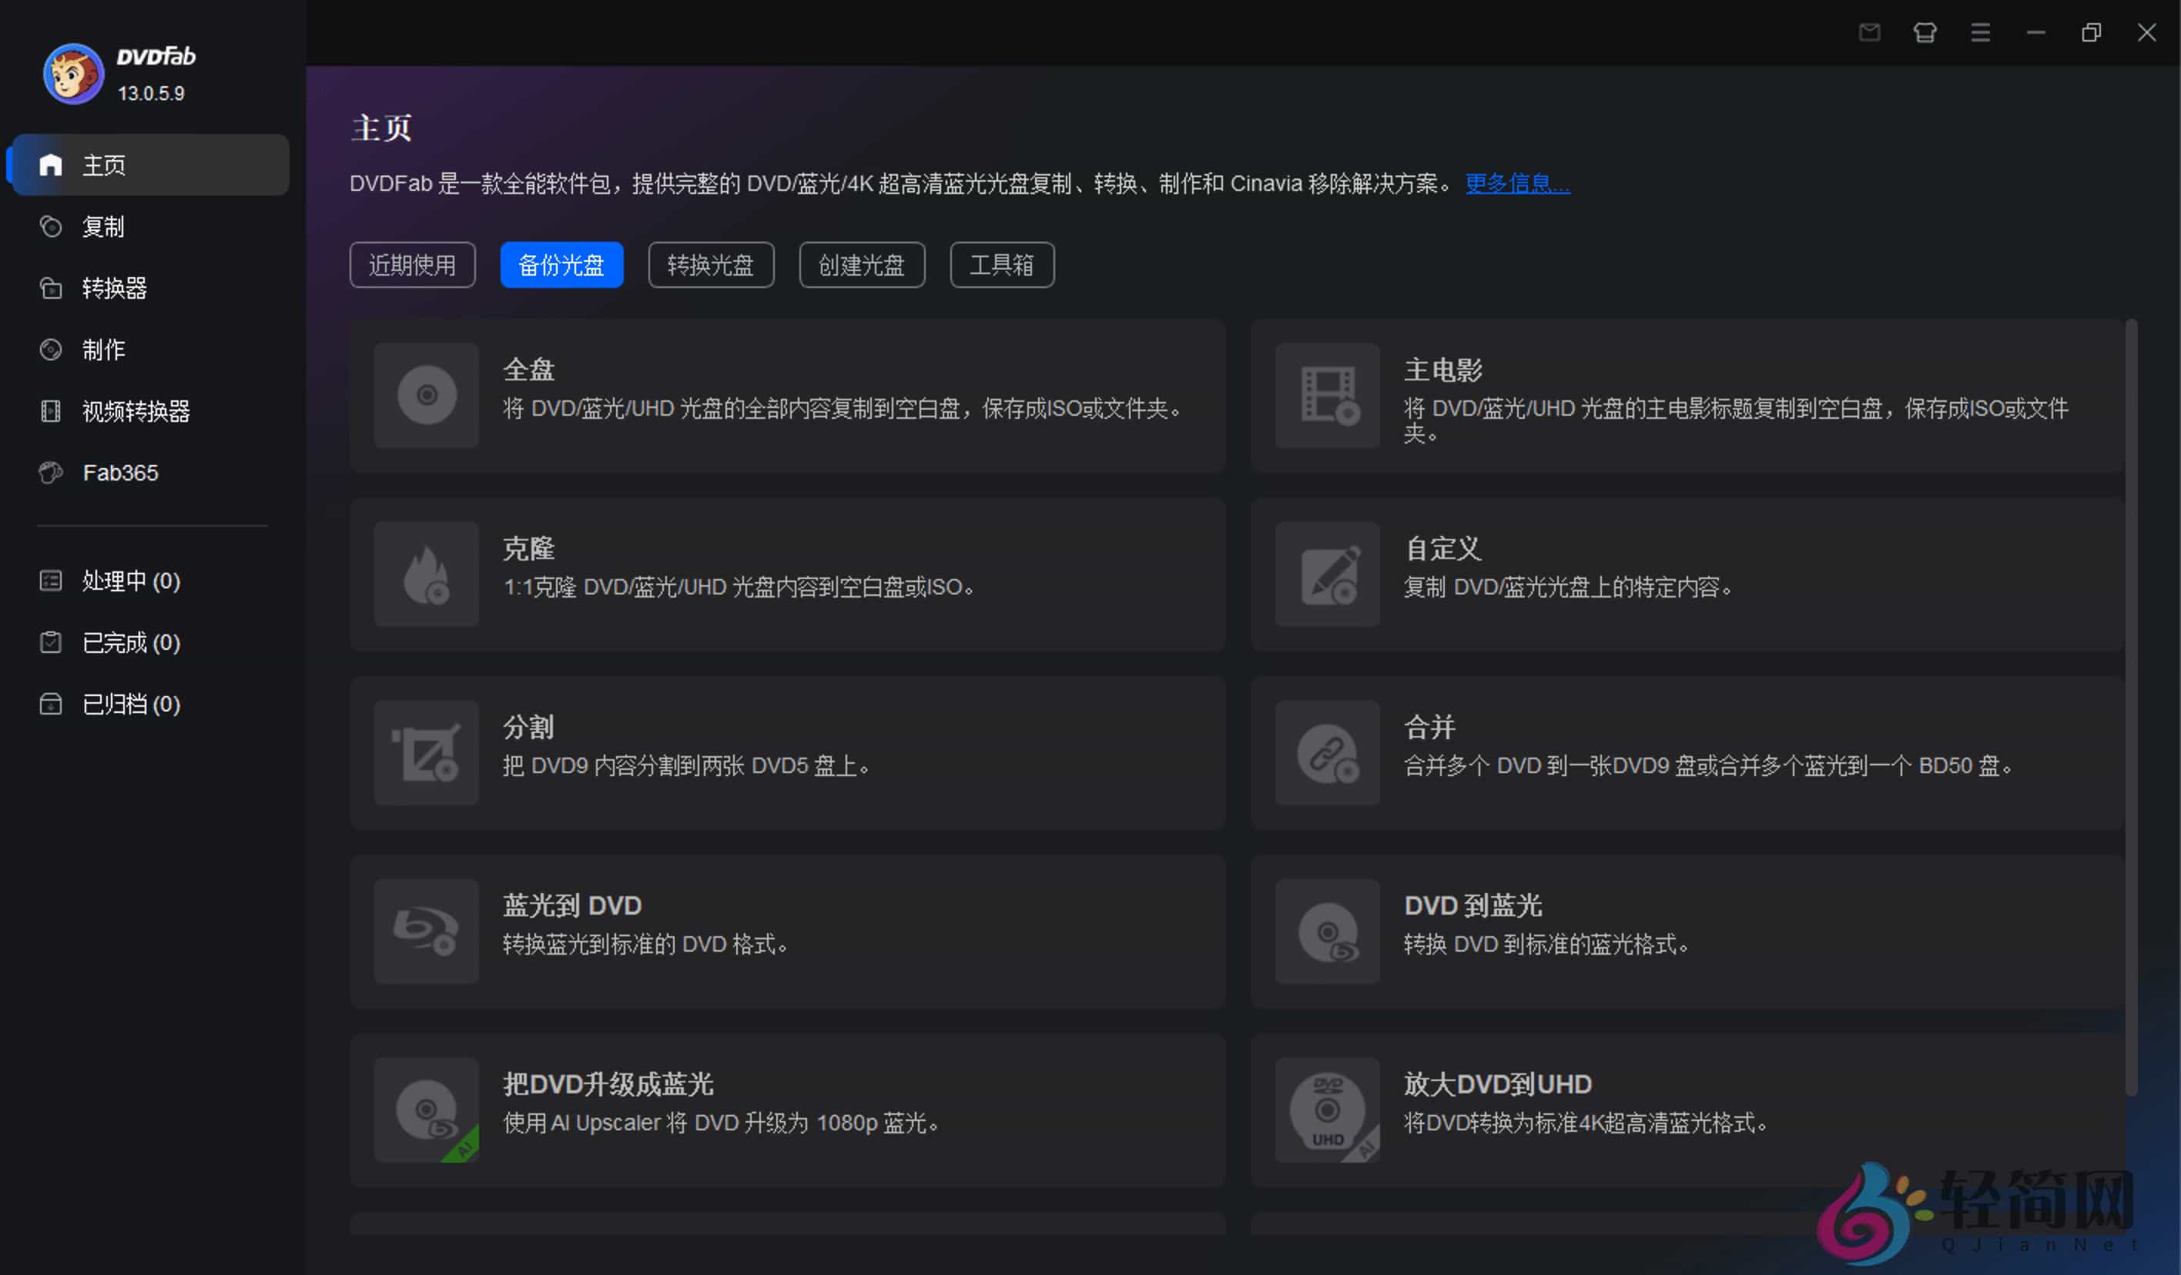
Task: Go to 主页 in the sidebar
Action: pos(149,164)
